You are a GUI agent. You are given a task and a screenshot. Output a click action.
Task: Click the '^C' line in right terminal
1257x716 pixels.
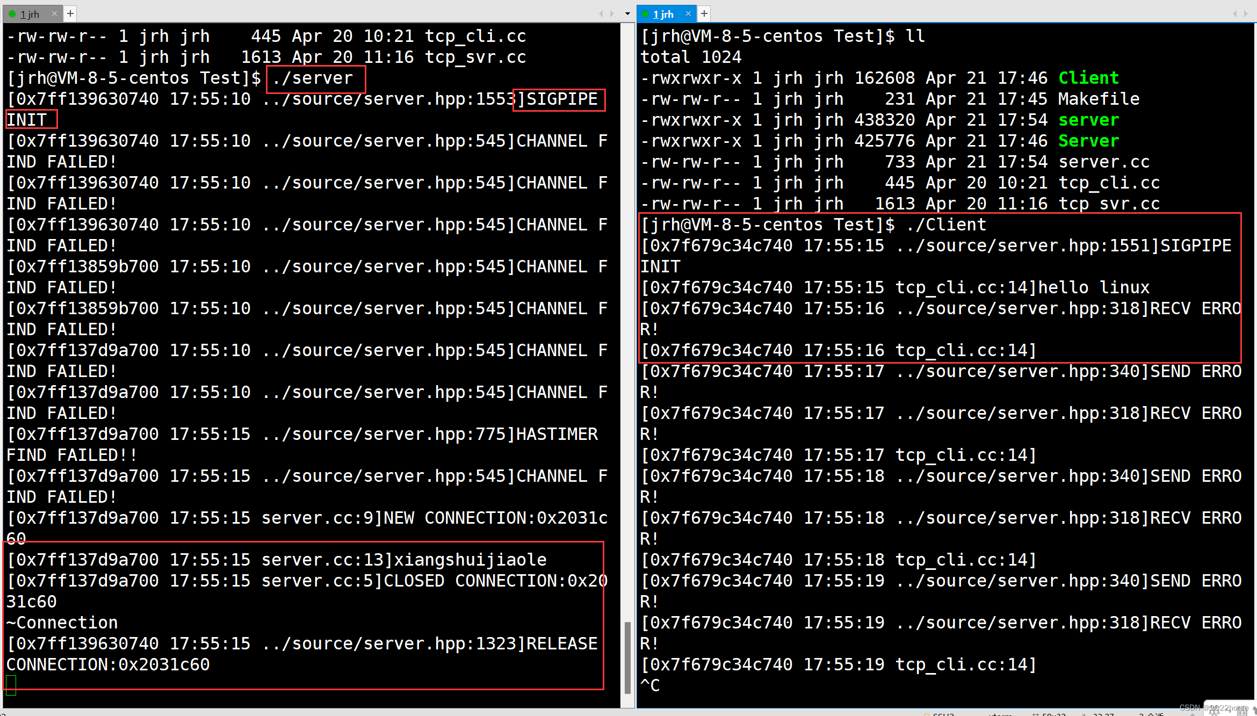pyautogui.click(x=650, y=686)
